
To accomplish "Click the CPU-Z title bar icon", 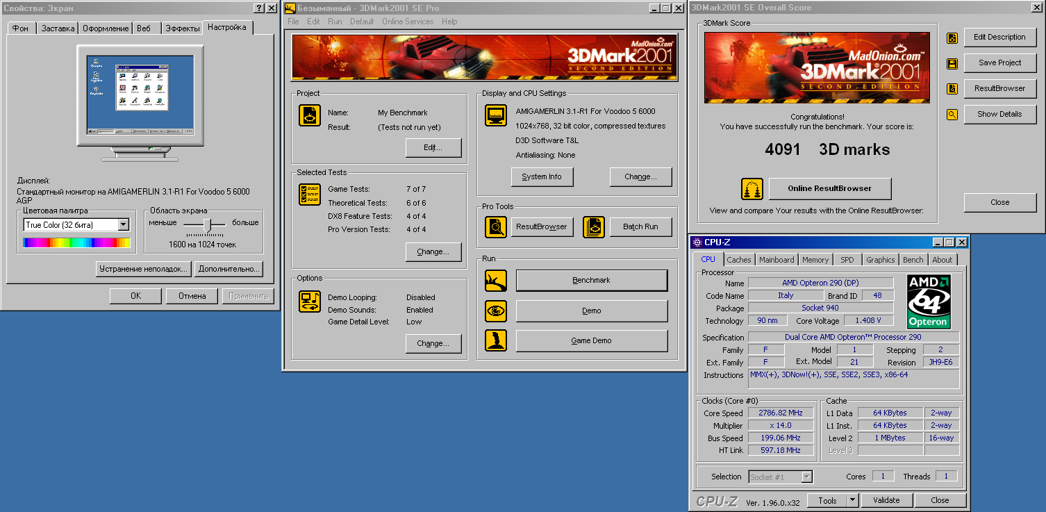I will click(697, 242).
